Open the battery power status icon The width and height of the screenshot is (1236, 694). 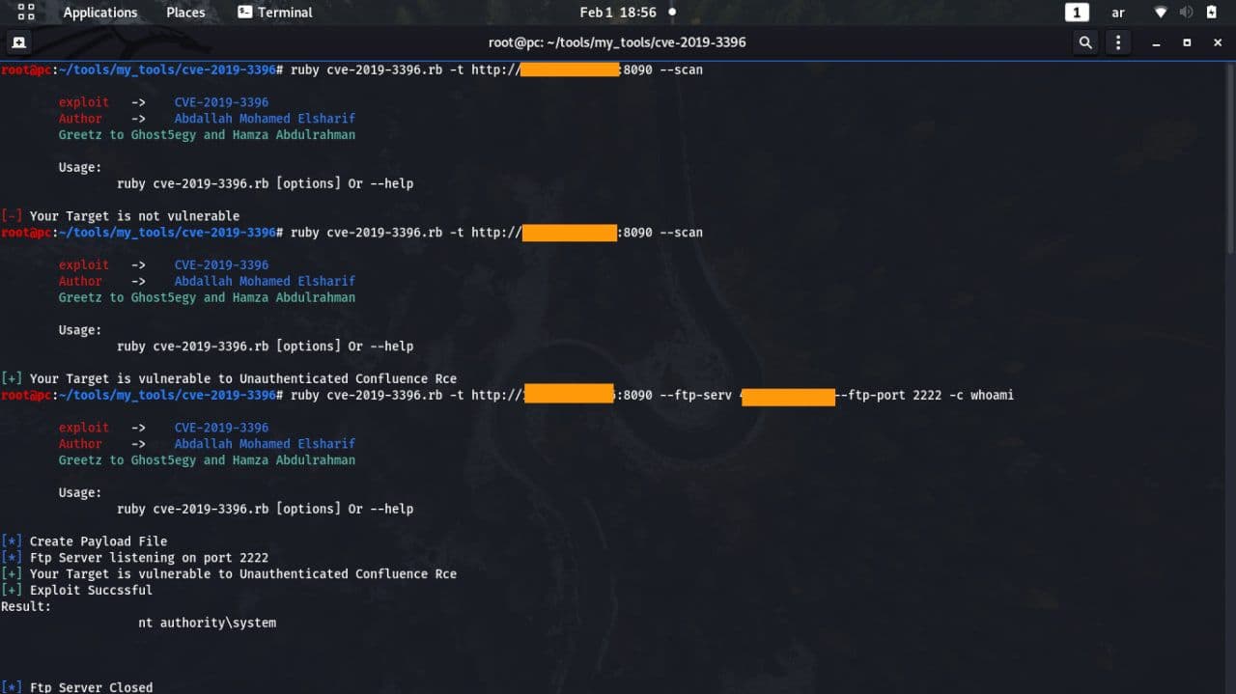[1212, 13]
